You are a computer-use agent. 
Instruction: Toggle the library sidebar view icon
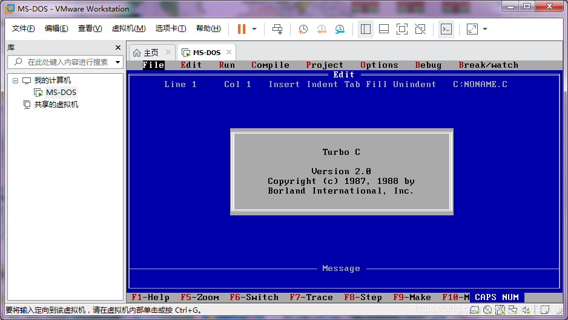click(x=366, y=29)
